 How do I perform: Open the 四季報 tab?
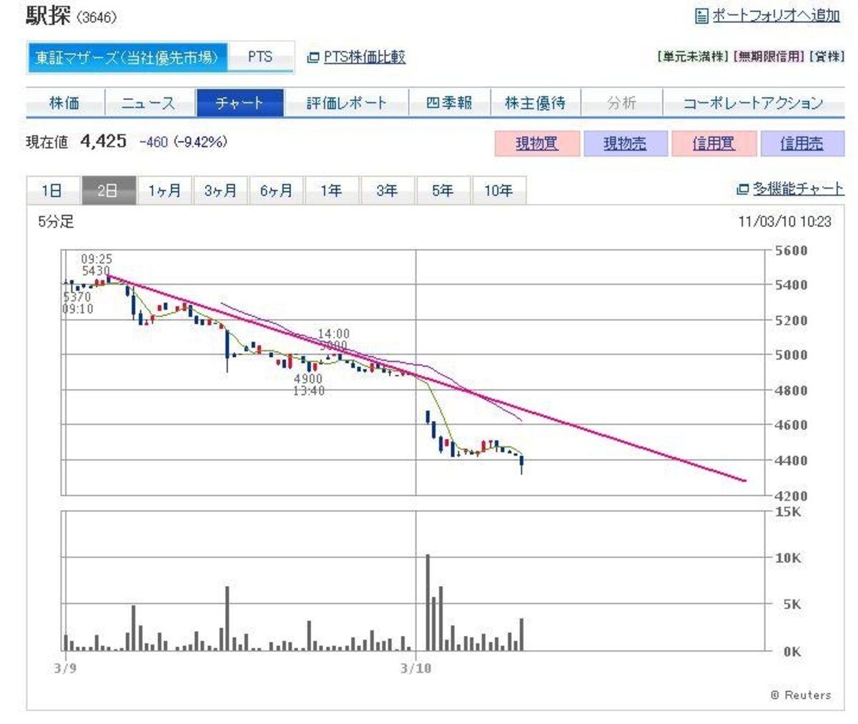pyautogui.click(x=449, y=103)
